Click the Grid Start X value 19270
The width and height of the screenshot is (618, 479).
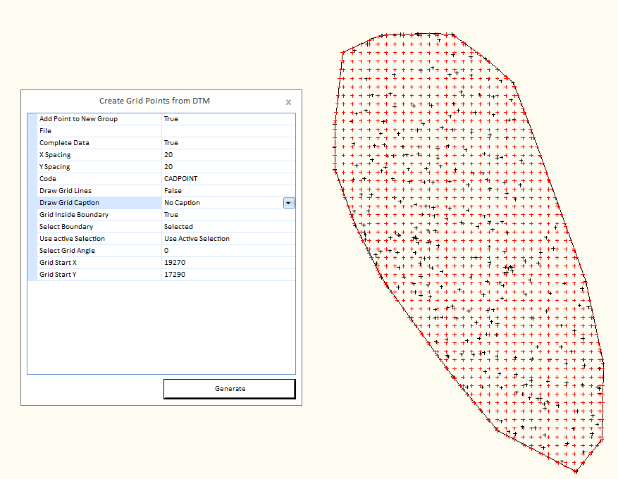tap(228, 263)
